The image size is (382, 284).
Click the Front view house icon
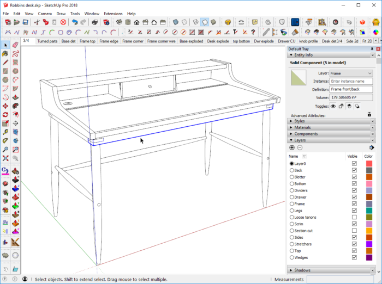pyautogui.click(x=136, y=22)
